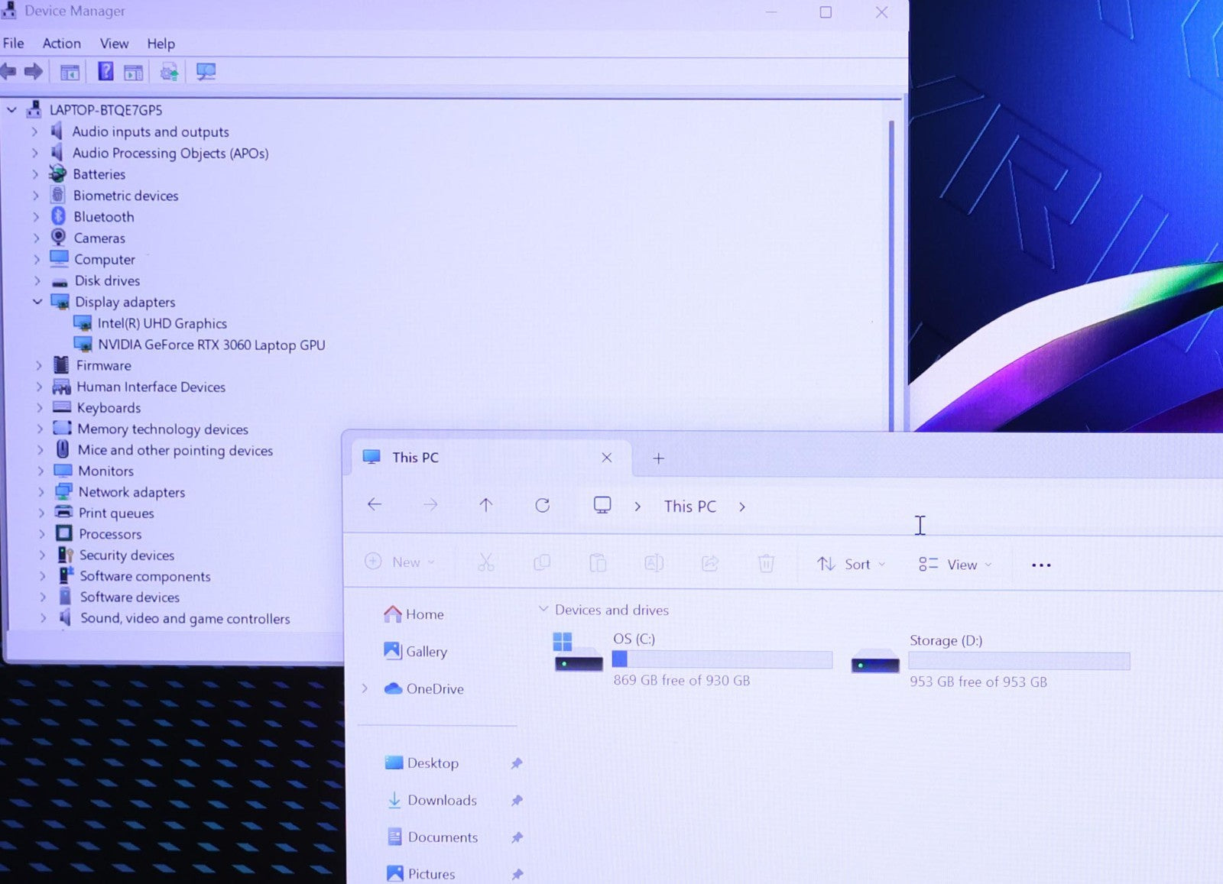
Task: Open the View dropdown in File Explorer
Action: (x=955, y=565)
